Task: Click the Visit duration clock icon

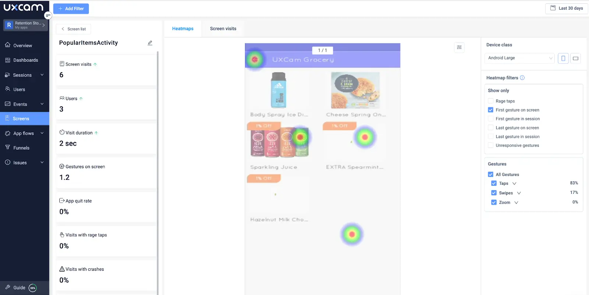Action: [x=62, y=132]
